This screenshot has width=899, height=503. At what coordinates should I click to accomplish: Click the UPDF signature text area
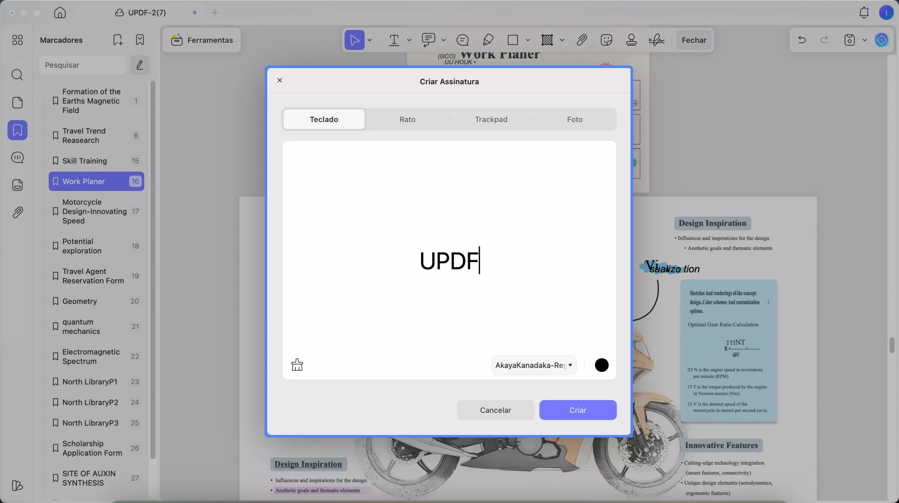(x=449, y=260)
